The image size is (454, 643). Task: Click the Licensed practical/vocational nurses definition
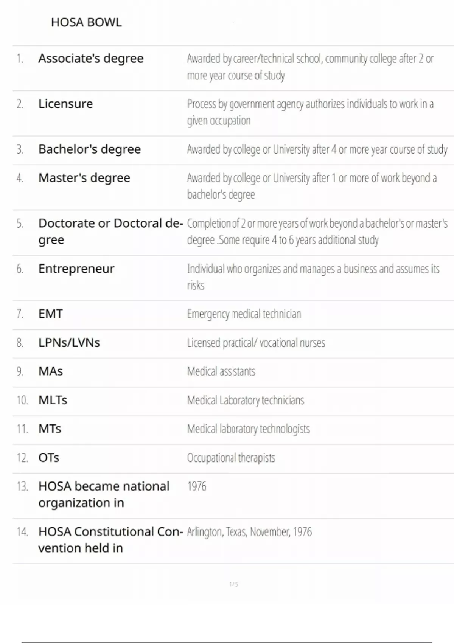click(x=256, y=343)
